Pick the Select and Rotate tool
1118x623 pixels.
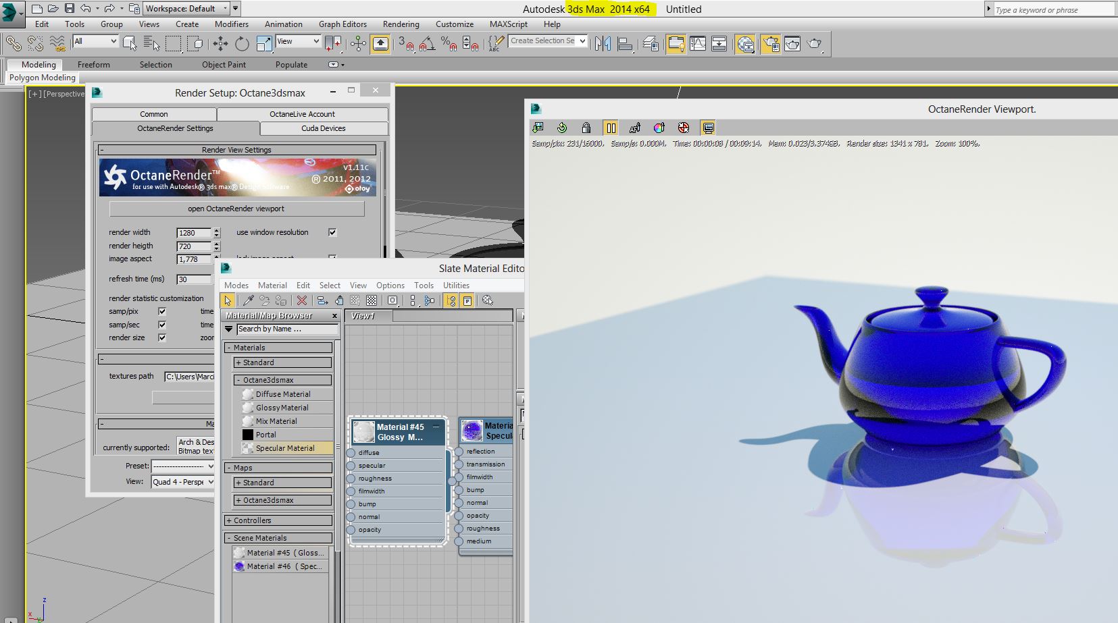tap(242, 44)
